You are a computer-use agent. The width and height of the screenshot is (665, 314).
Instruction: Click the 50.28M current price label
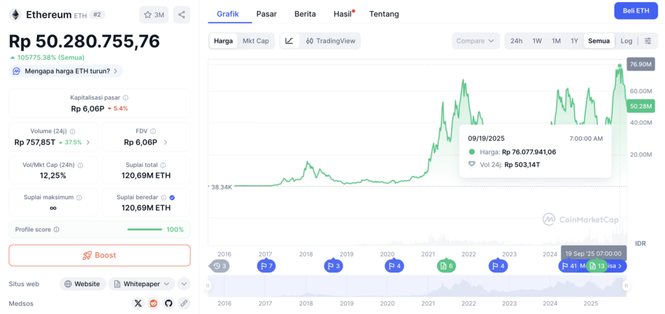(641, 106)
